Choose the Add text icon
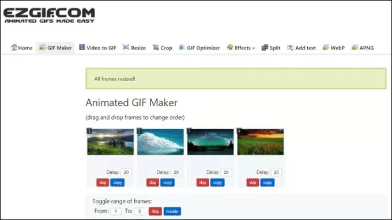392x220 pixels. tap(290, 47)
